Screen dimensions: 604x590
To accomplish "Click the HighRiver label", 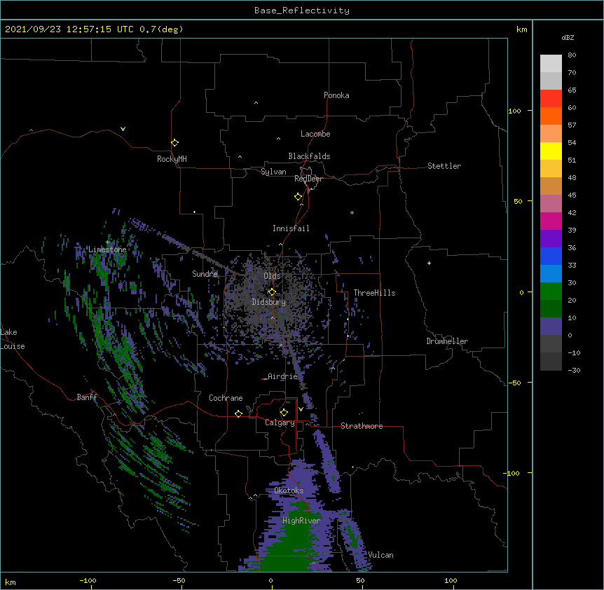I will coord(301,521).
